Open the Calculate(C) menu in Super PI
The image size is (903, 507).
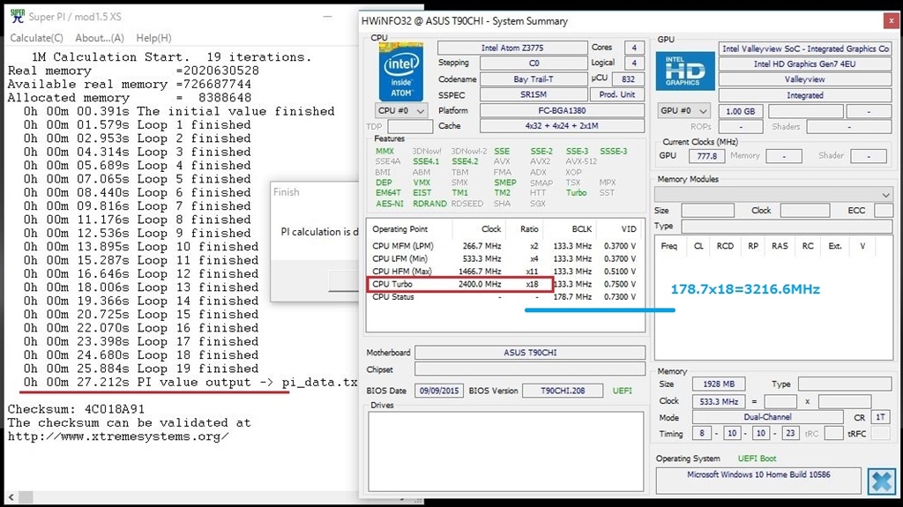click(x=37, y=38)
